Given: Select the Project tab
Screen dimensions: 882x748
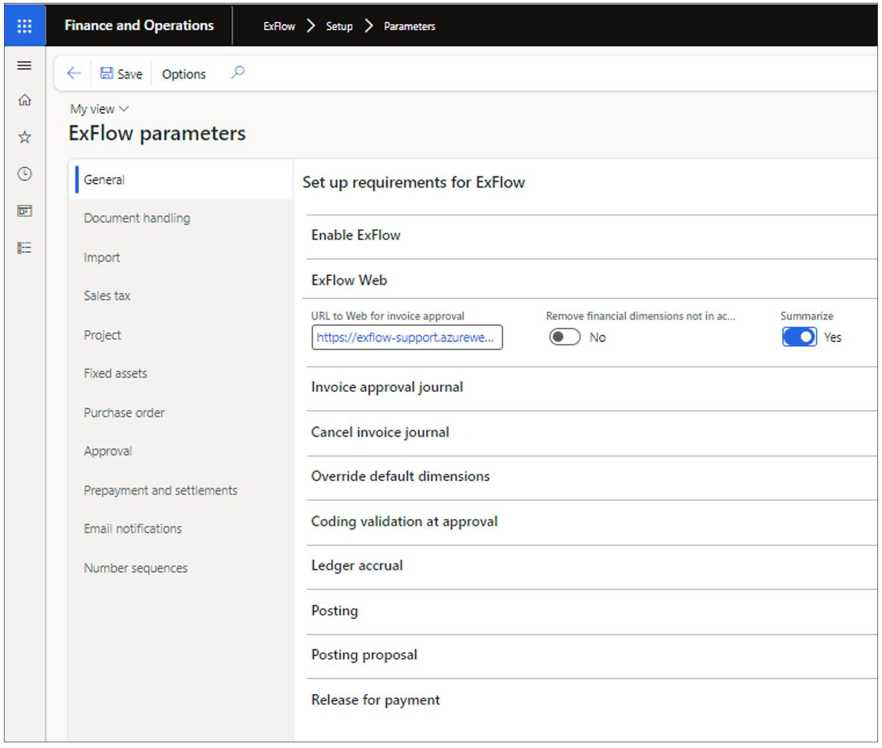Looking at the screenshot, I should coord(181,335).
